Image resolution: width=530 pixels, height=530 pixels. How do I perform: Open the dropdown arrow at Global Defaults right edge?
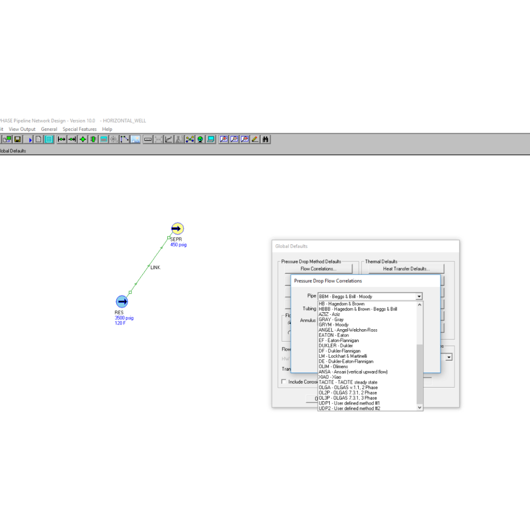[449, 357]
